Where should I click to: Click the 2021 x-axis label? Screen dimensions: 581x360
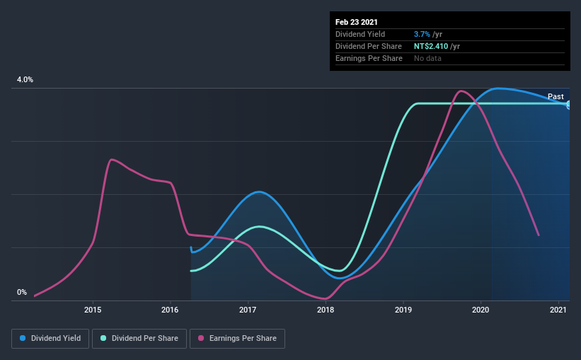click(558, 310)
